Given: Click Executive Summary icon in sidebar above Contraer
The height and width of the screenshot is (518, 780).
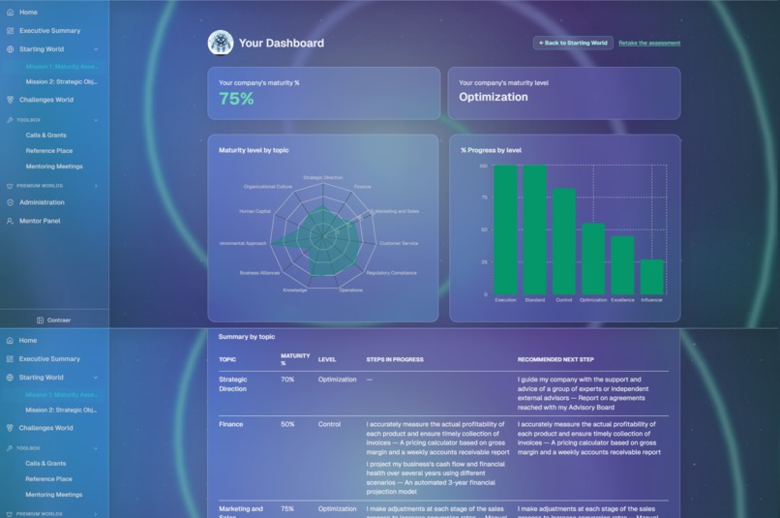Looking at the screenshot, I should [10, 30].
